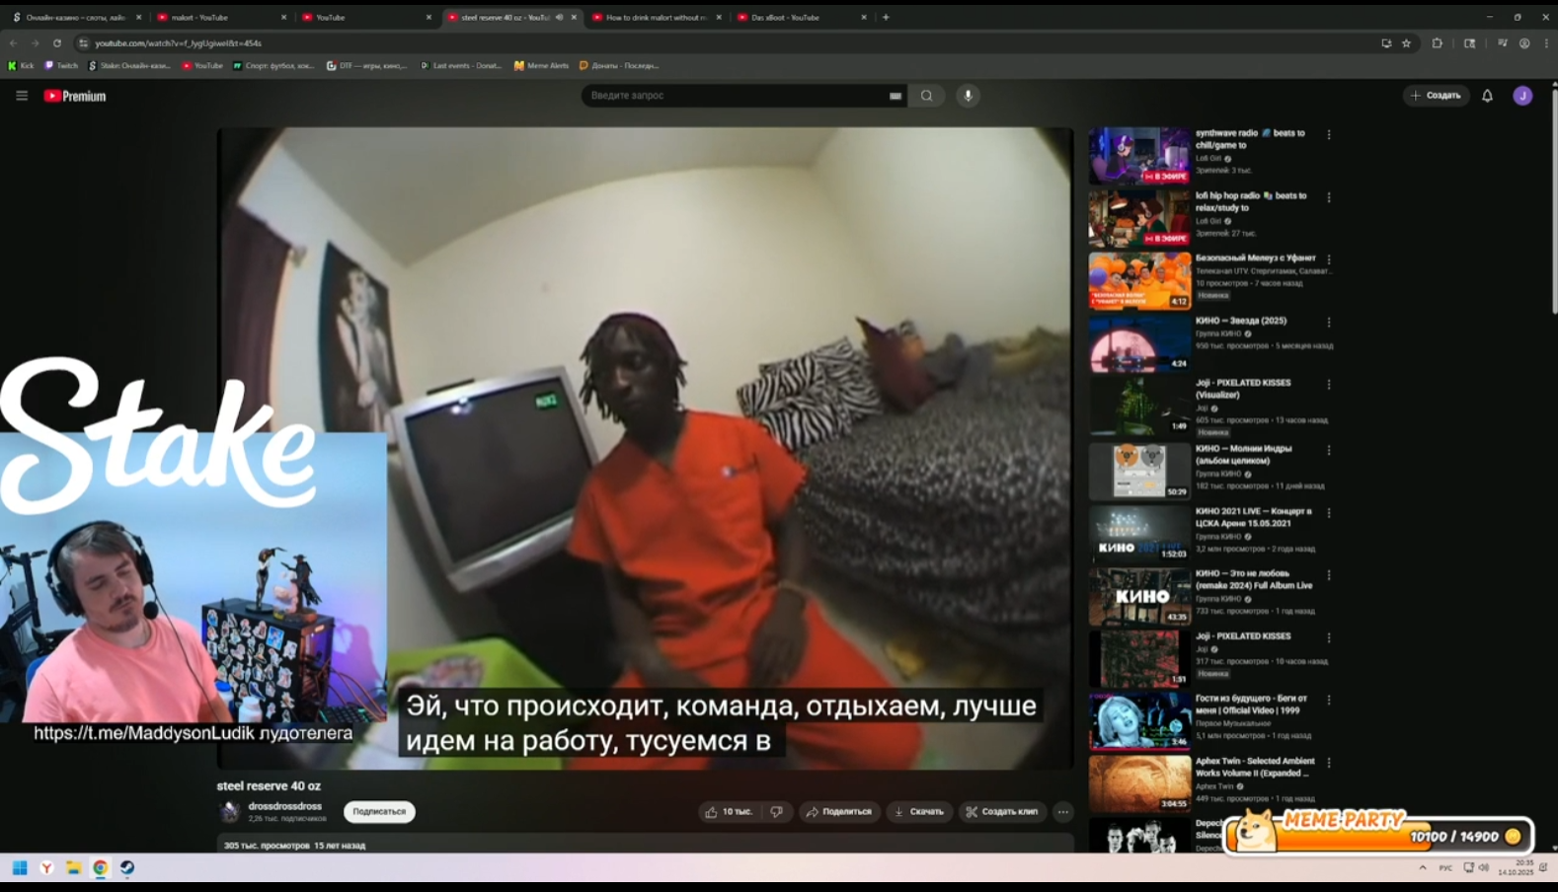Open more actions ellipsis below video
Screen dimensions: 1558x892
1063,812
